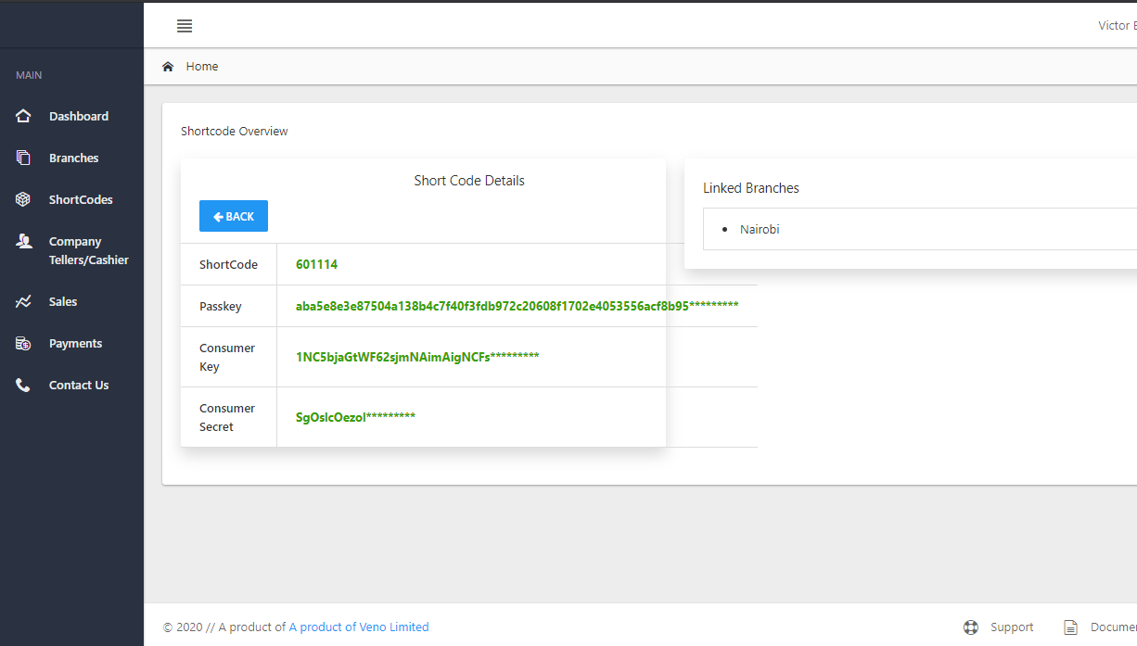Click the home icon in breadcrumb
This screenshot has width=1137, height=646.
(x=168, y=67)
